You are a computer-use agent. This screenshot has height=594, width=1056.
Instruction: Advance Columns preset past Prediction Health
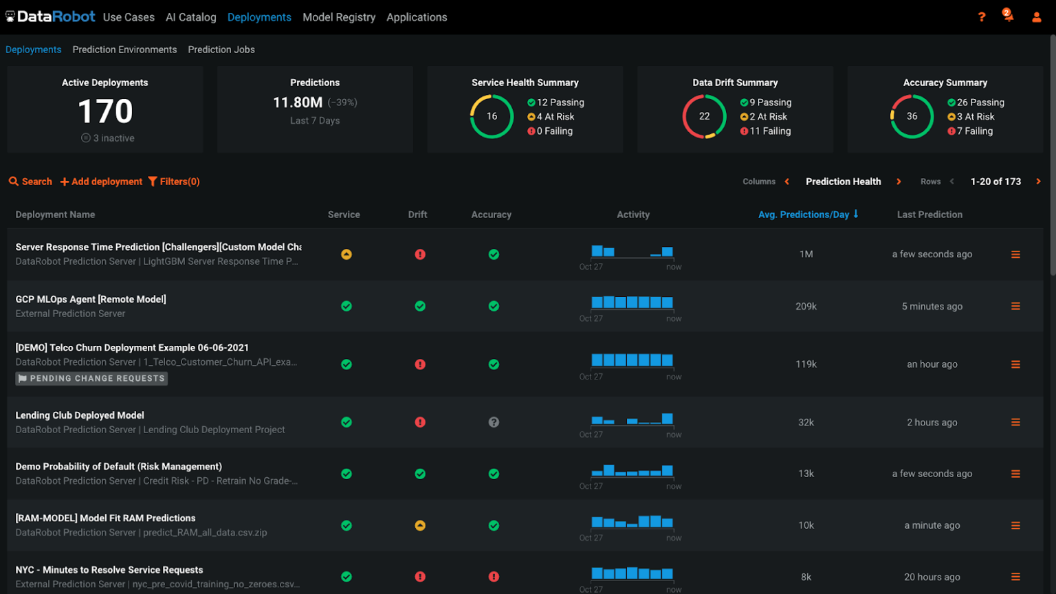(x=899, y=181)
